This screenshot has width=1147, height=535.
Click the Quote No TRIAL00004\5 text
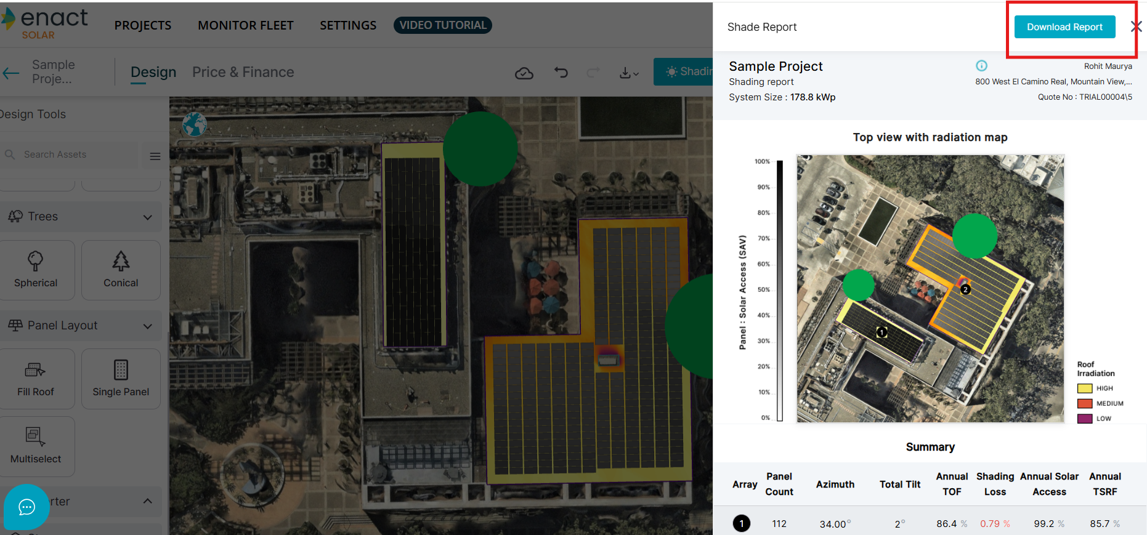tap(1085, 97)
